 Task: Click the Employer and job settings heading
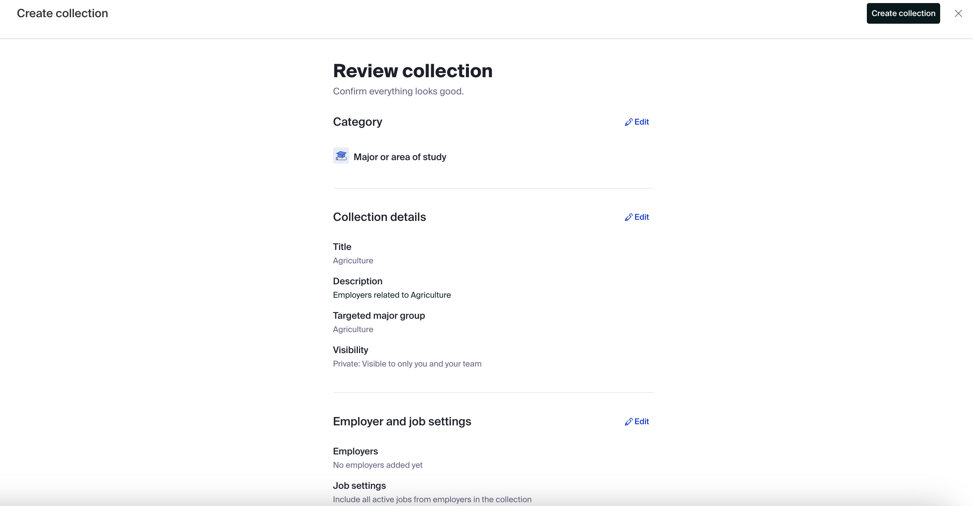(402, 422)
